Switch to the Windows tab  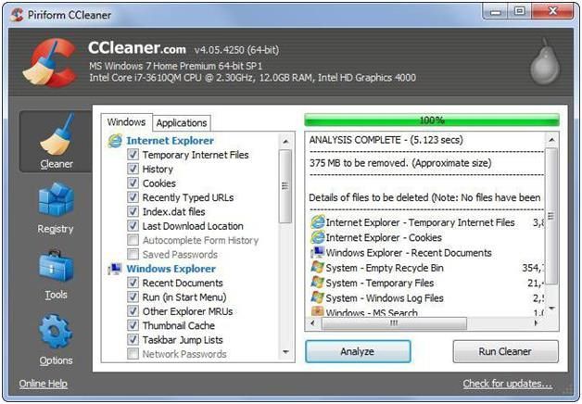click(126, 122)
